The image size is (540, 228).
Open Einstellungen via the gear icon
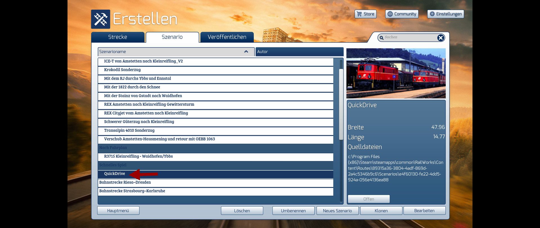coord(432,14)
